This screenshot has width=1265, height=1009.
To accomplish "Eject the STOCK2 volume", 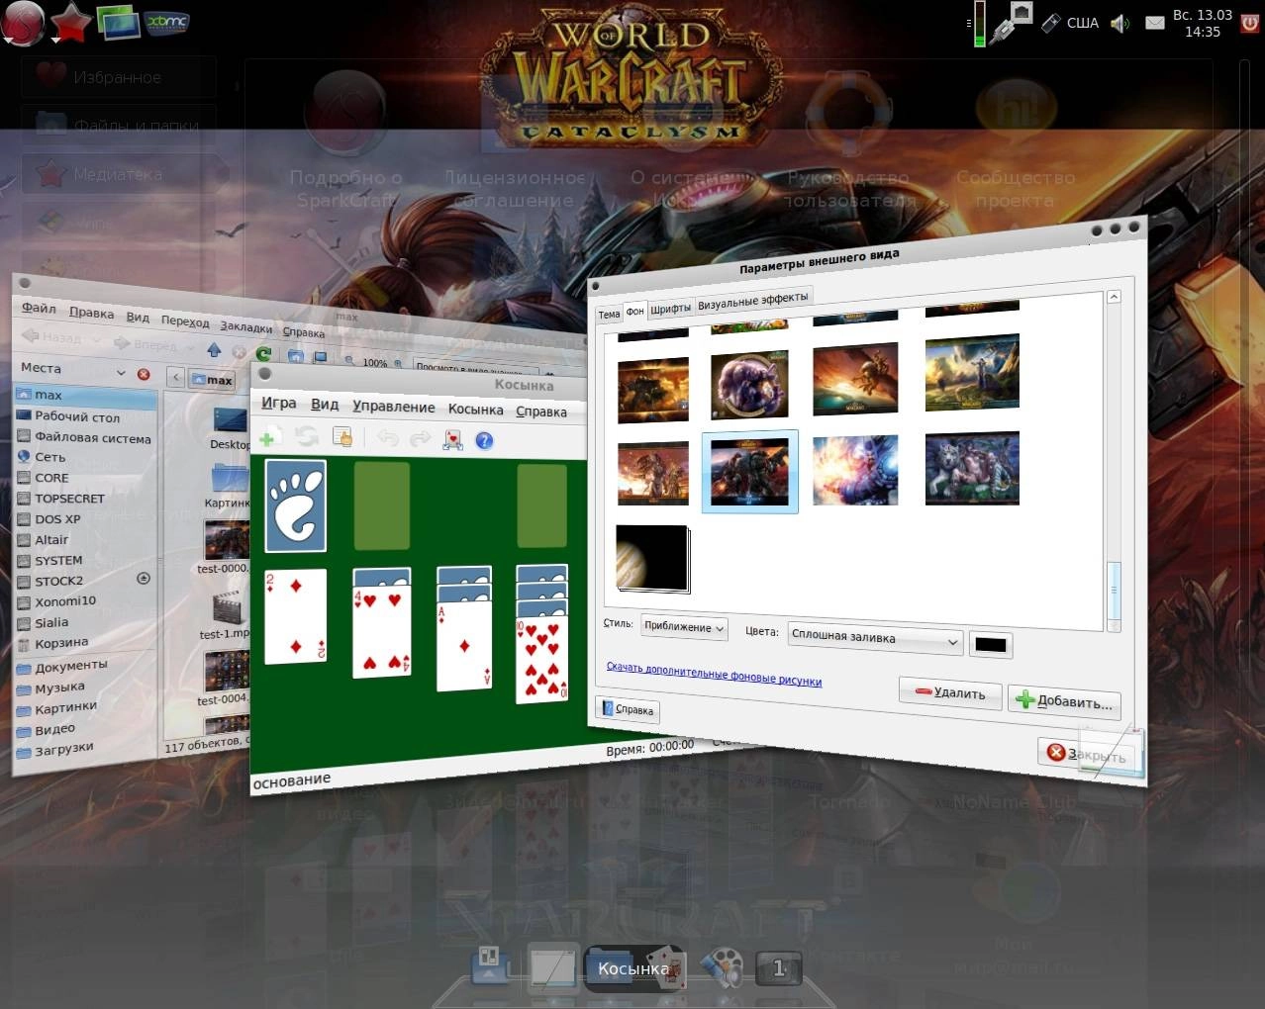I will coord(144,578).
